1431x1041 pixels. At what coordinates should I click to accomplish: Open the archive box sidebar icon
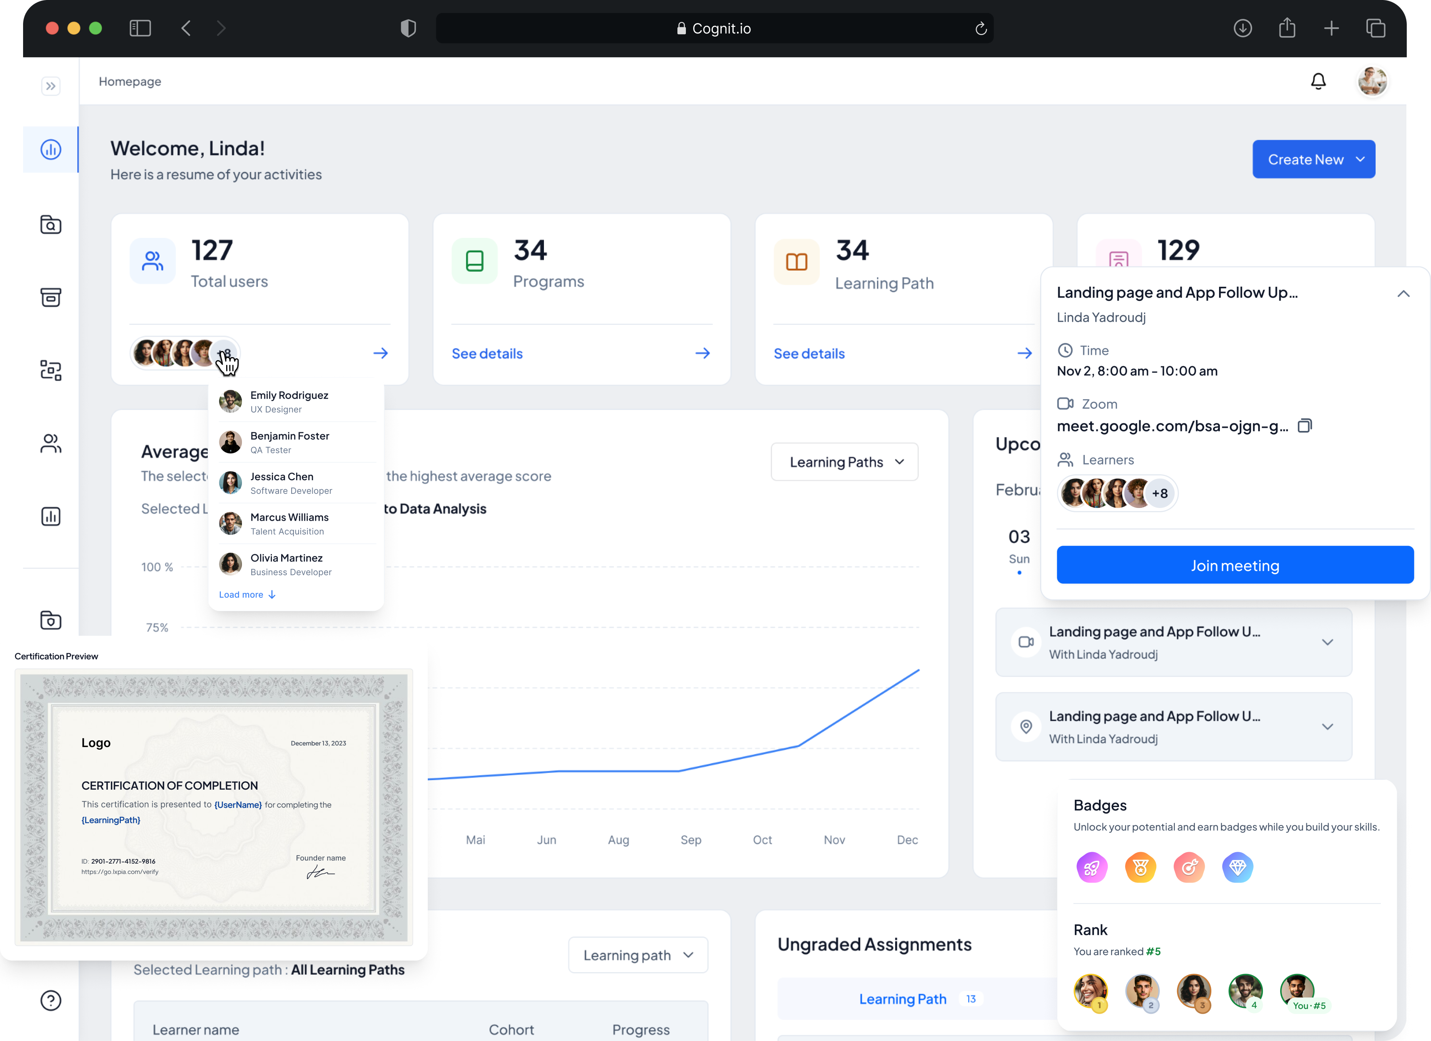51,297
